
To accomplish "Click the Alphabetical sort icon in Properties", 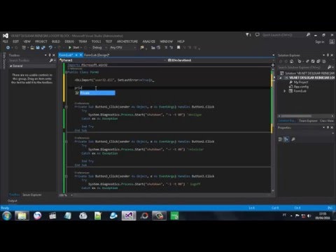I will pos(286,139).
